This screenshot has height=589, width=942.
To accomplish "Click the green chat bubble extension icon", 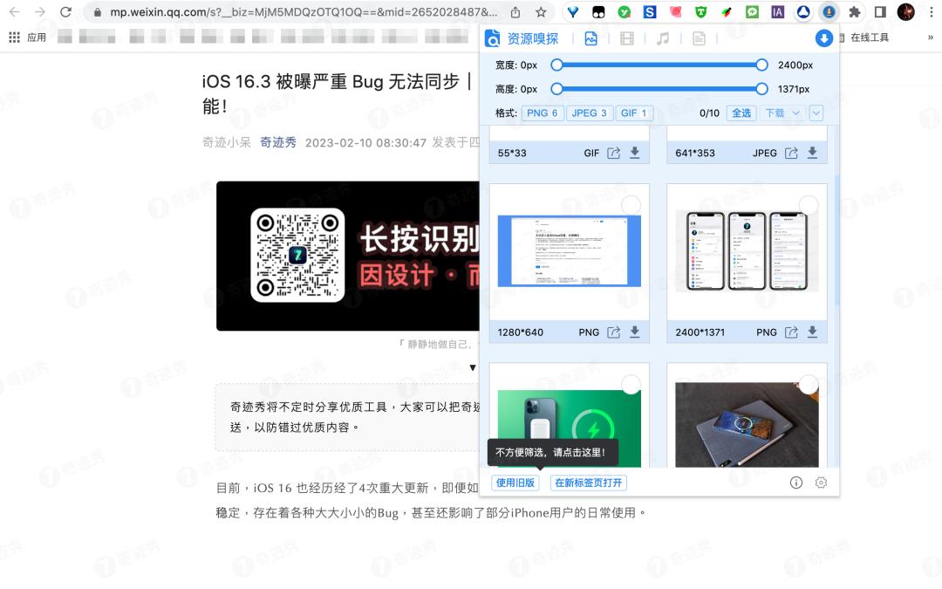I will click(x=752, y=12).
